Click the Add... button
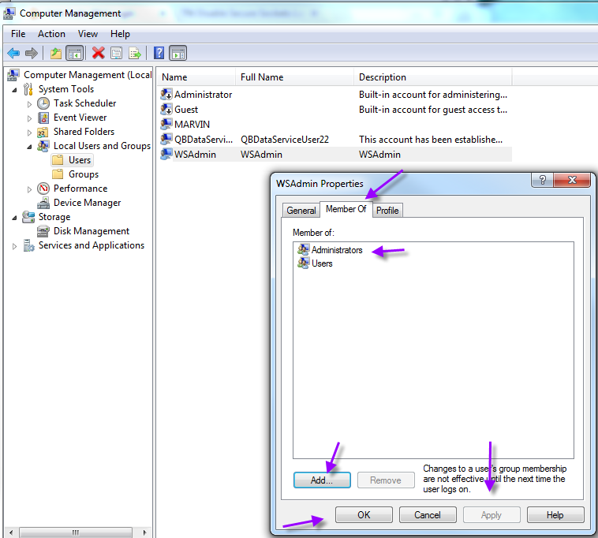Viewport: 598px width, 538px height. pos(322,480)
